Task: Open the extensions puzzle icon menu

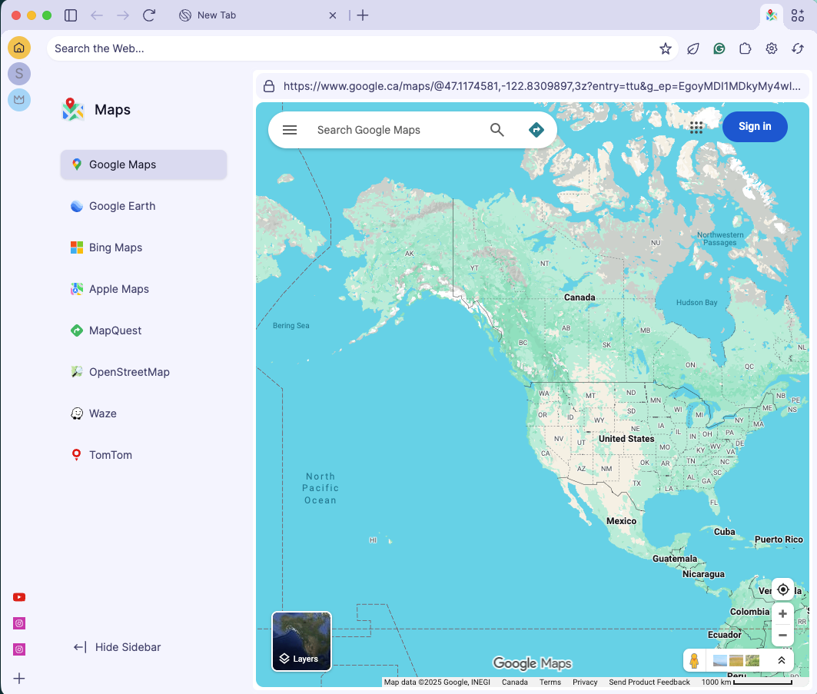Action: [x=745, y=48]
